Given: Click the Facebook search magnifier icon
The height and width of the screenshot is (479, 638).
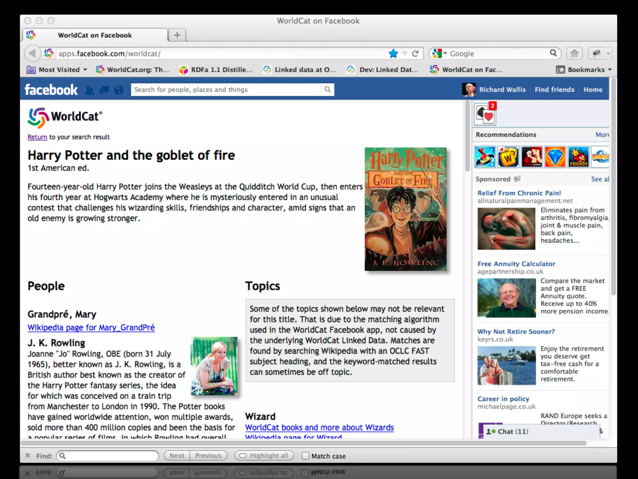Looking at the screenshot, I should (327, 90).
